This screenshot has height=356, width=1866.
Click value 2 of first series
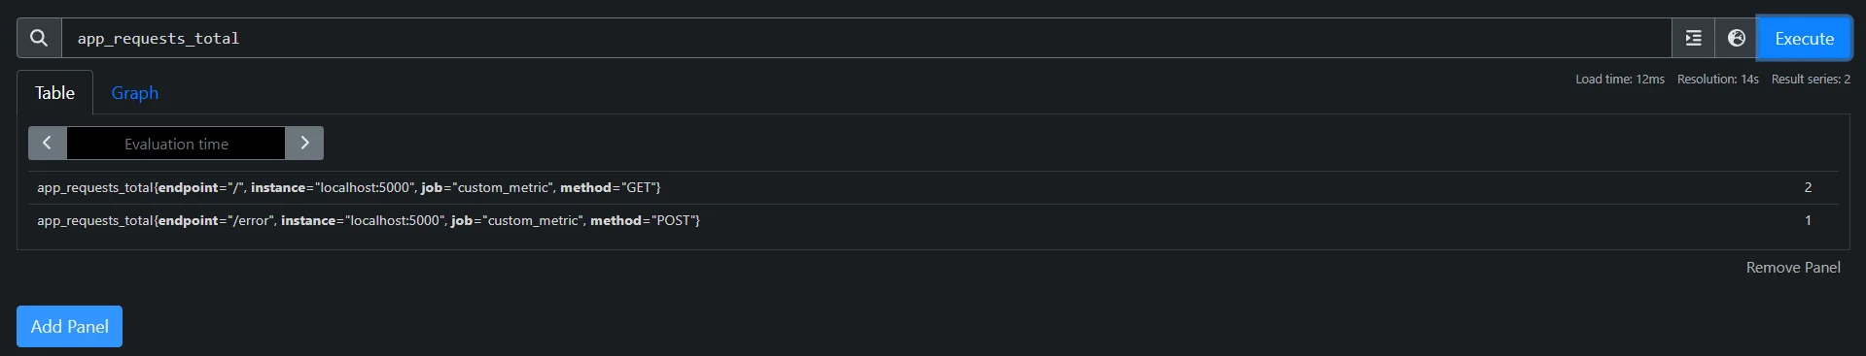tap(1808, 187)
